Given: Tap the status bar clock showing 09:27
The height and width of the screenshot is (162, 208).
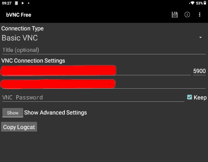Looking at the screenshot, I should (x=7, y=3).
